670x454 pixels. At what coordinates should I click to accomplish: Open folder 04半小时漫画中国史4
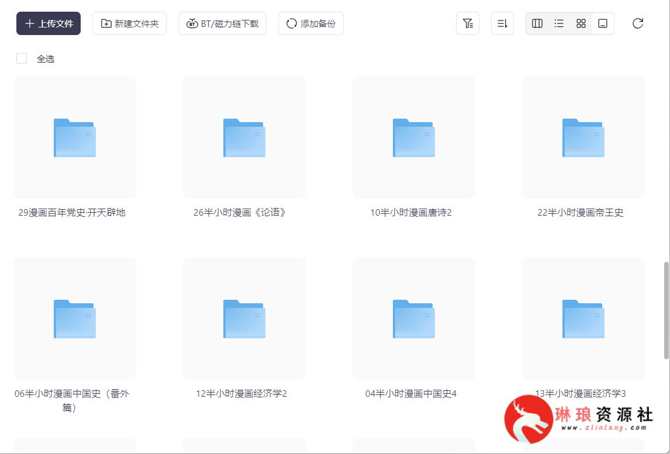[x=413, y=318]
